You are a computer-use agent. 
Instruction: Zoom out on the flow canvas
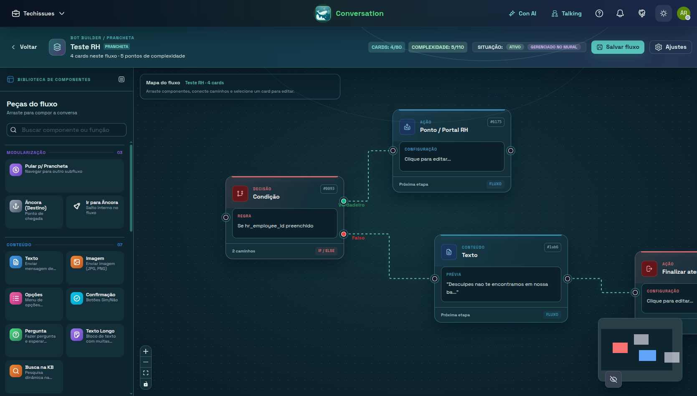pos(146,362)
